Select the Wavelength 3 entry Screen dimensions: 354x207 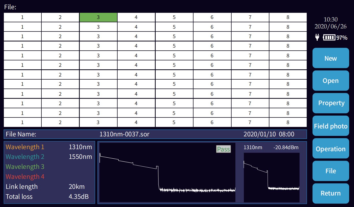(25, 167)
